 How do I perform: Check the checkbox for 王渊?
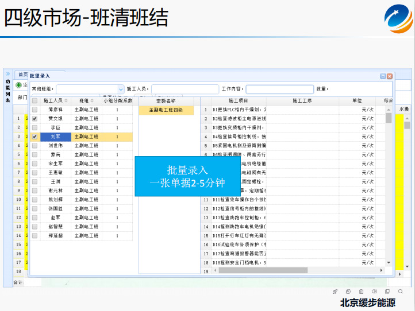coord(34,182)
